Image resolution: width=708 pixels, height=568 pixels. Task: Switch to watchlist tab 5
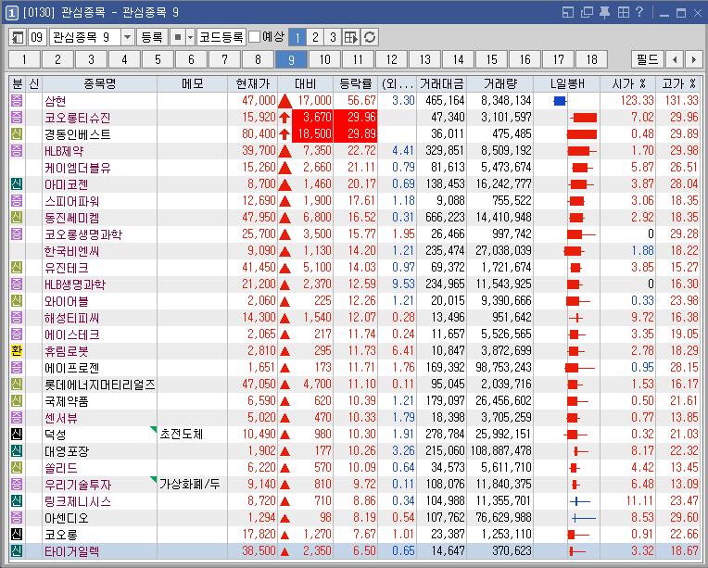[x=158, y=59]
